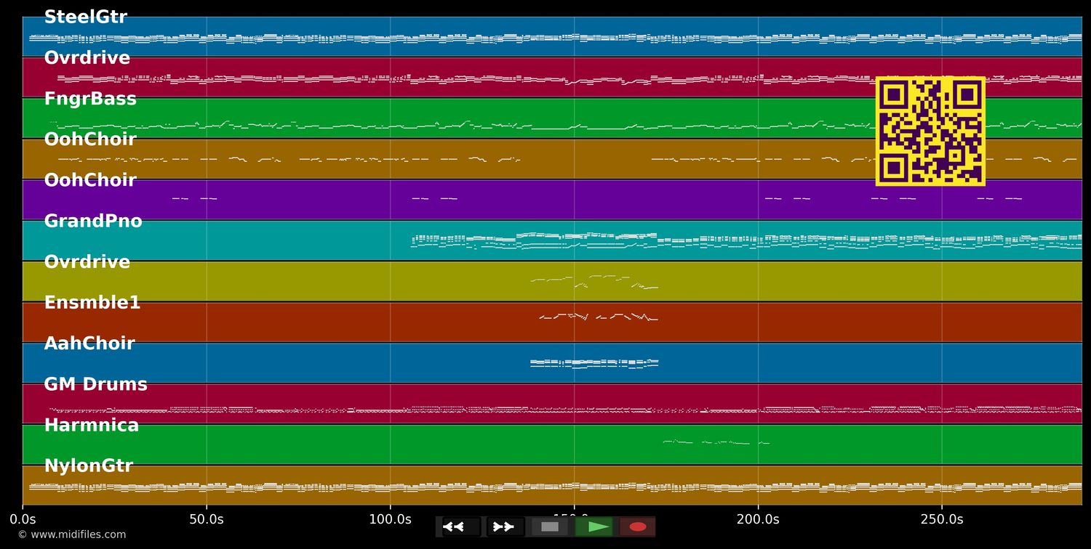Select the AahChoir track label

[89, 343]
